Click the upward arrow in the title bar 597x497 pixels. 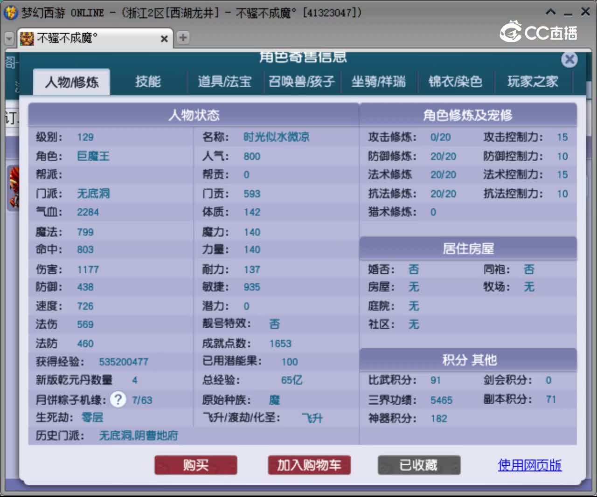[551, 12]
